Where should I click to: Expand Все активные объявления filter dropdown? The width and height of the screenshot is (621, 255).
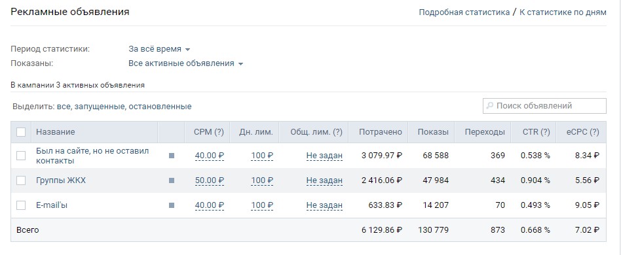click(x=186, y=63)
